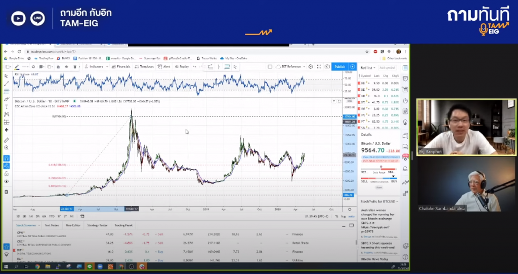Select the Measure ruler tool
The height and width of the screenshot is (274, 518).
click(6, 140)
